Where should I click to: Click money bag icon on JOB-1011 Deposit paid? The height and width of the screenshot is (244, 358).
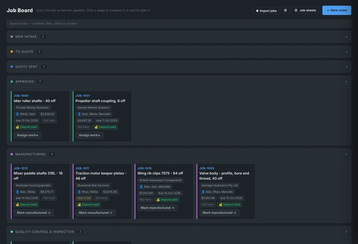click(x=79, y=205)
